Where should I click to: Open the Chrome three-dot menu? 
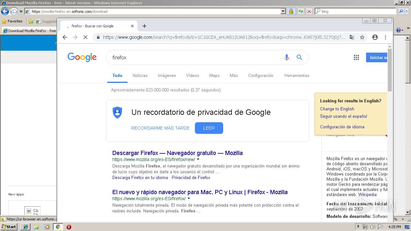pyautogui.click(x=385, y=37)
